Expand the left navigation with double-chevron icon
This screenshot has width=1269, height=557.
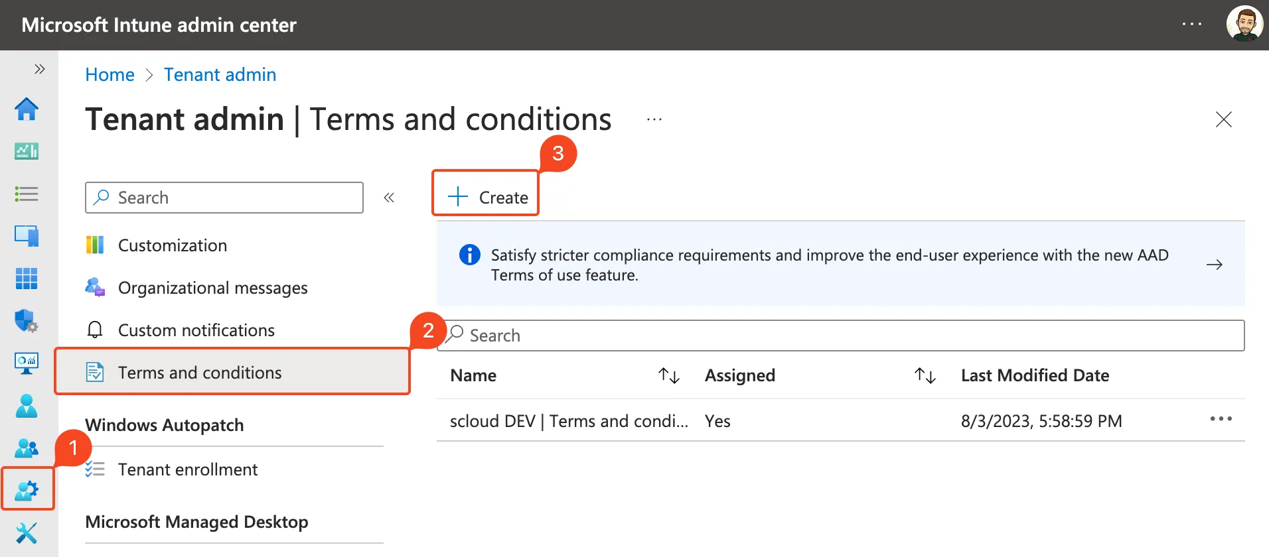point(40,69)
